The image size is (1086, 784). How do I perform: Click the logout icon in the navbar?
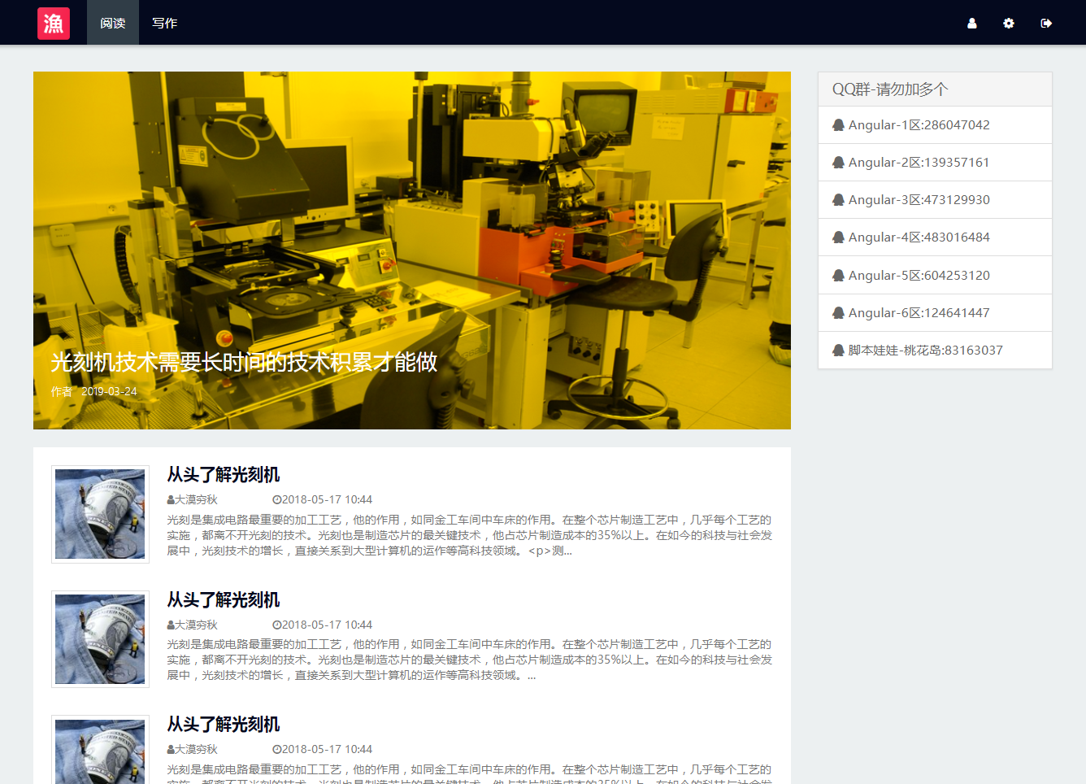click(1046, 23)
